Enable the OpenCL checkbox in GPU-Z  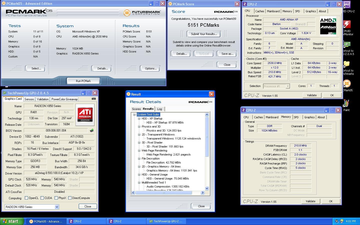coord(26,198)
